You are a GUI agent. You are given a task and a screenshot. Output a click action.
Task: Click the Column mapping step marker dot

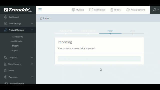(88, 34)
